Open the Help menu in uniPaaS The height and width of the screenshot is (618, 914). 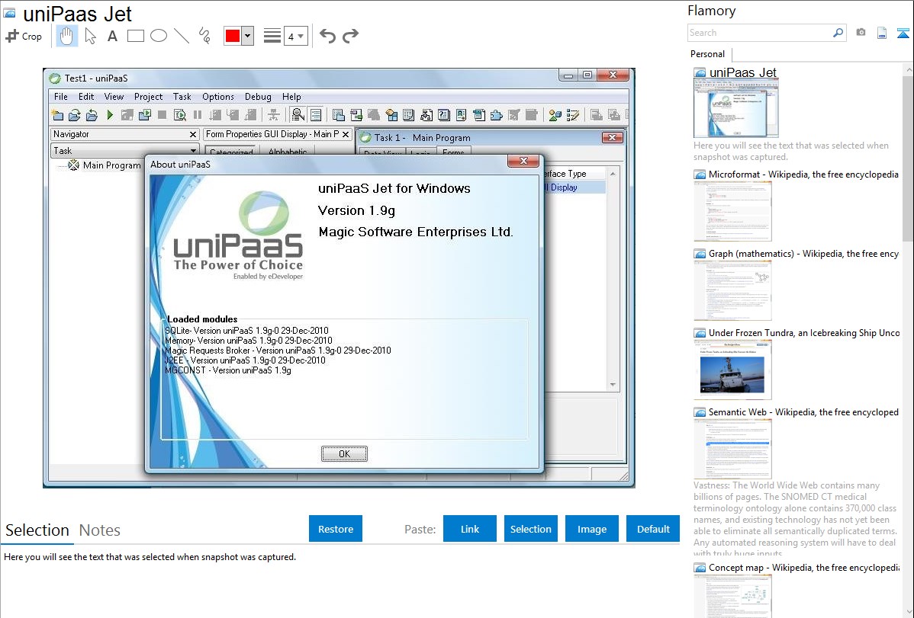[291, 97]
